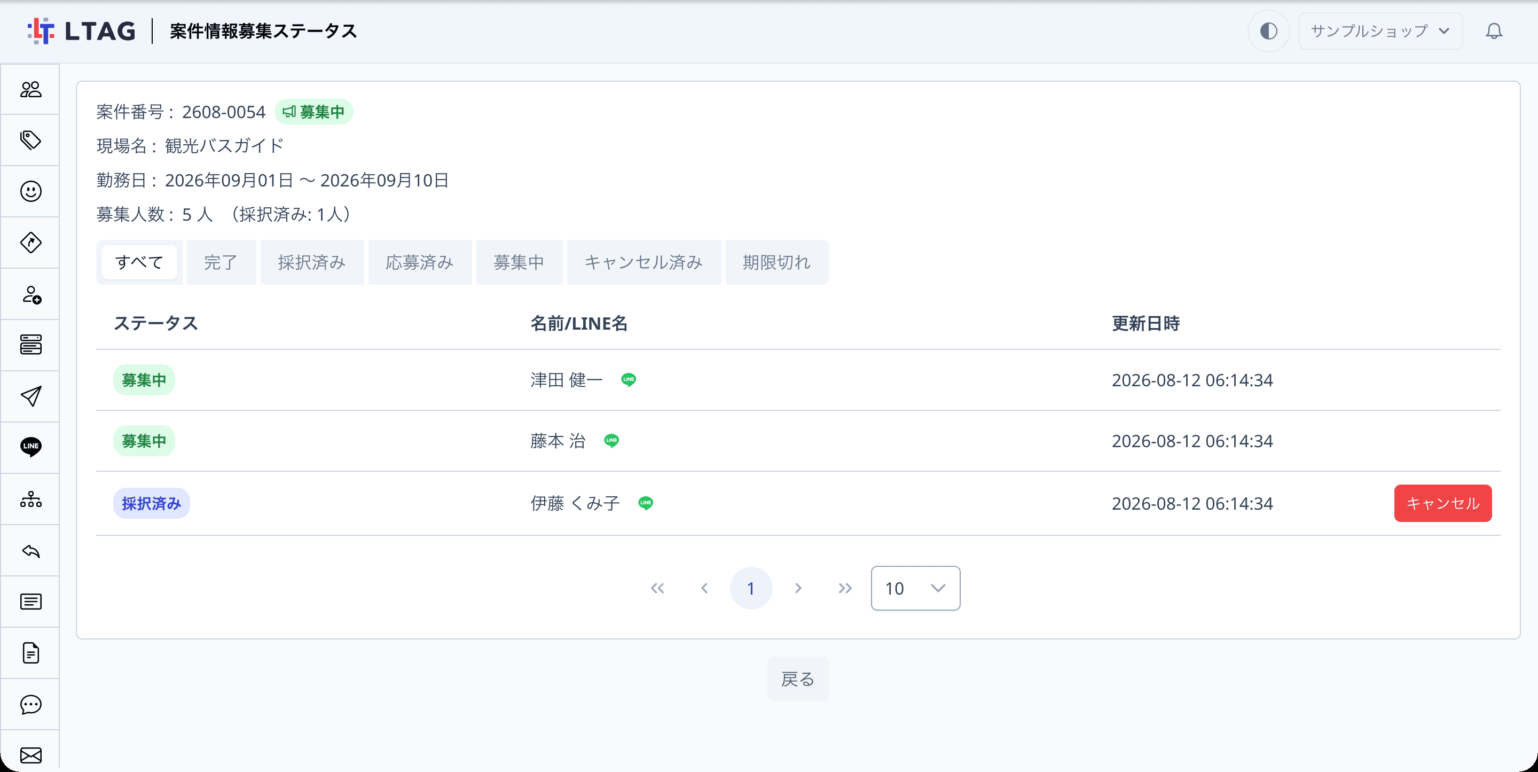Screen dimensions: 1538x772
Task: Switch to the 完了 filter tab
Action: tap(221, 262)
